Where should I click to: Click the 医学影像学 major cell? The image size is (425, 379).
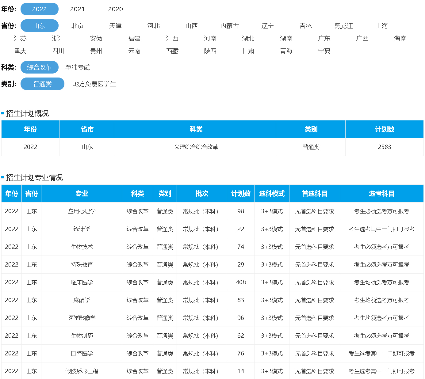point(82,318)
